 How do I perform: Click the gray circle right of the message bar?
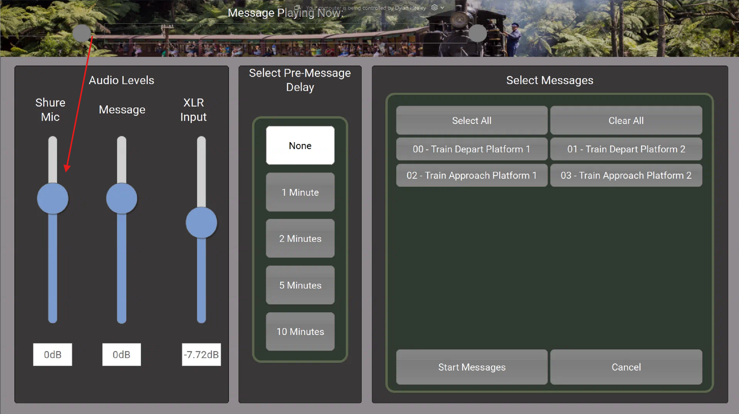coord(477,33)
